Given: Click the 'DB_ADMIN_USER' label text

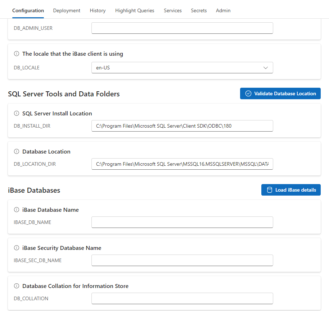Looking at the screenshot, I should 33,28.
